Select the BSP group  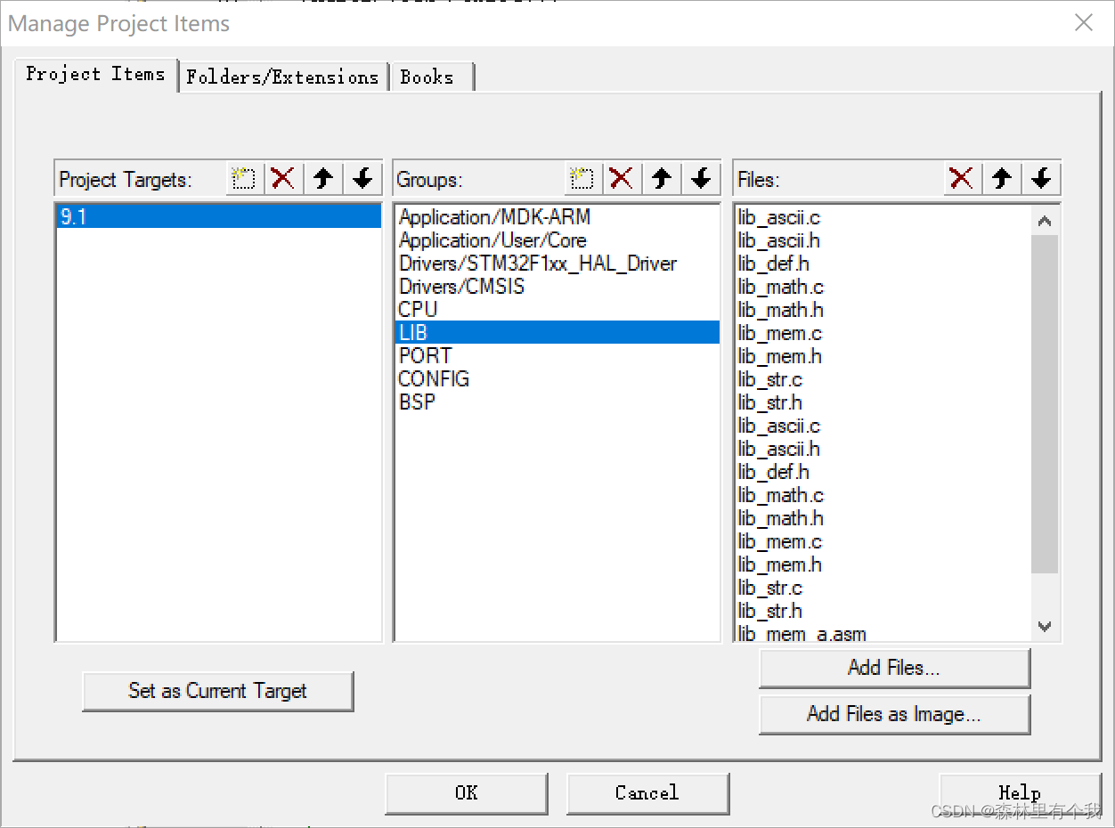(557, 402)
